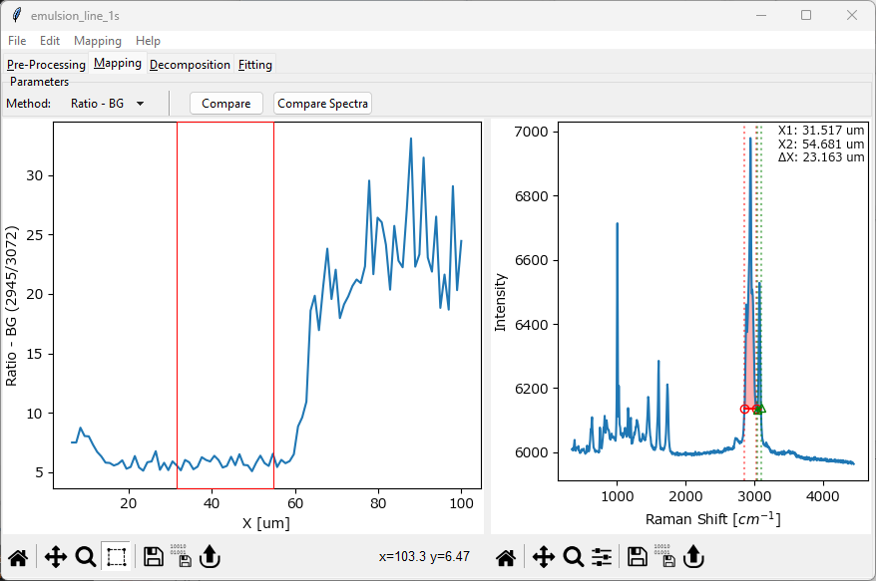Toggle rectangle selection tool on left plot
Viewport: 876px width, 581px height.
pos(117,557)
